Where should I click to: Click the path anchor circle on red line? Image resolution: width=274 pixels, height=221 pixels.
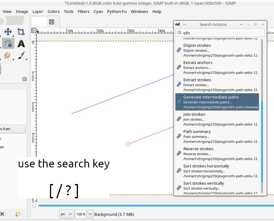tap(128, 144)
